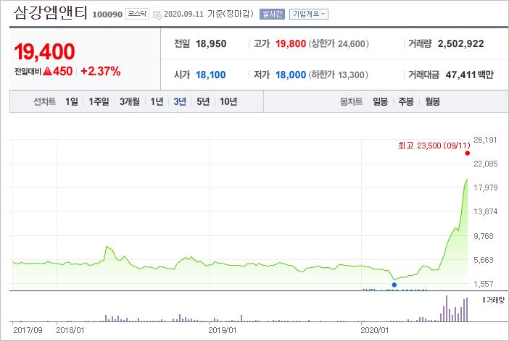
Task: Click the +2.37% change rate
Action: (101, 71)
